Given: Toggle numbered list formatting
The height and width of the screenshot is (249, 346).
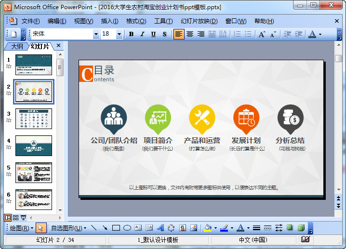Looking at the screenshot, I should click(237, 34).
